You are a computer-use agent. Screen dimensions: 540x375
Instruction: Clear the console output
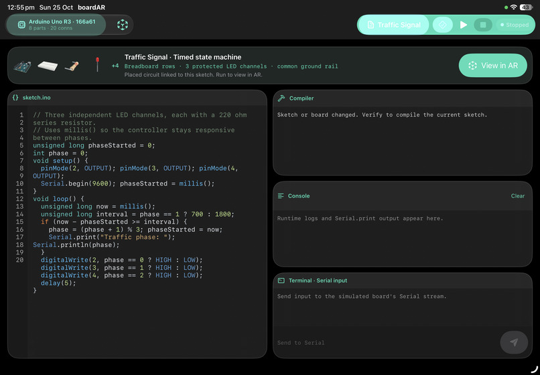[x=518, y=196]
